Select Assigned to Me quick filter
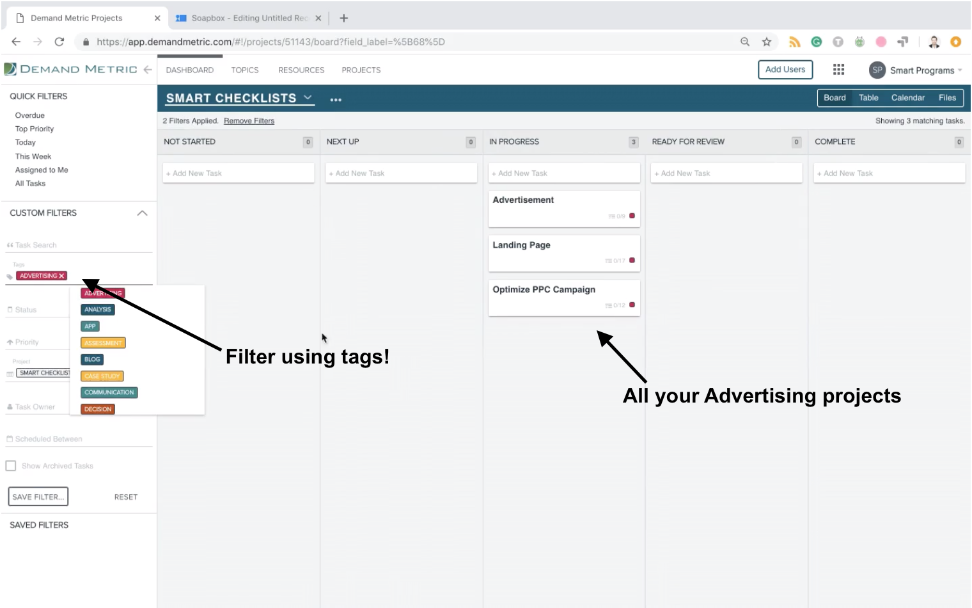Screen dimensions: 972x608 pyautogui.click(x=42, y=170)
